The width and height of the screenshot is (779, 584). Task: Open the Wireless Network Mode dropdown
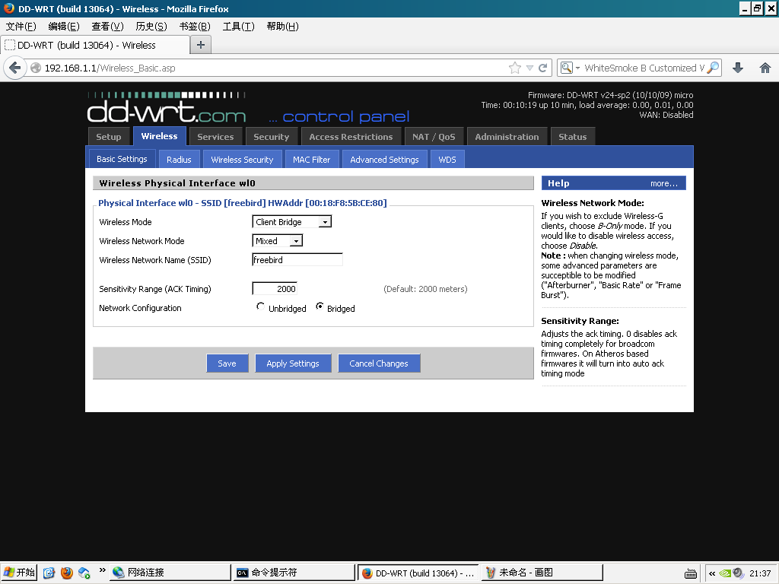(x=277, y=241)
